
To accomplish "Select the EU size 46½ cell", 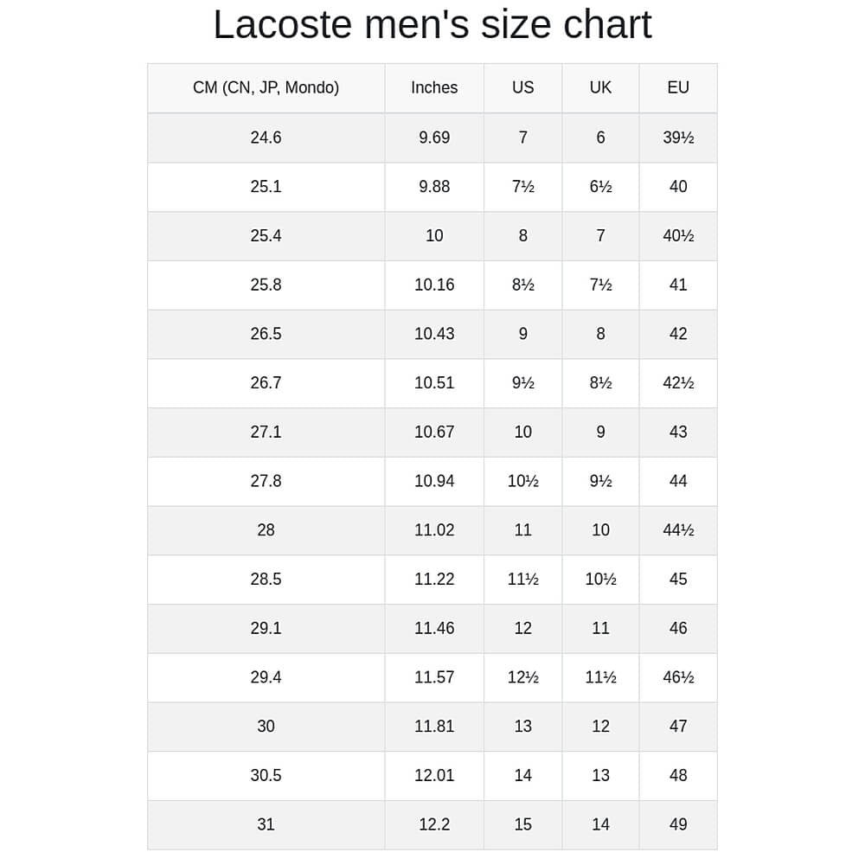I will click(x=678, y=677).
